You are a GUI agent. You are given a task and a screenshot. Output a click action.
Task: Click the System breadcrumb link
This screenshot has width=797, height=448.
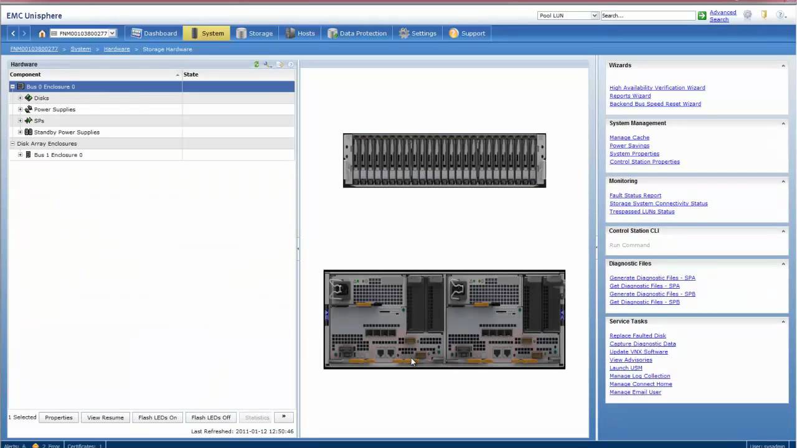point(80,49)
